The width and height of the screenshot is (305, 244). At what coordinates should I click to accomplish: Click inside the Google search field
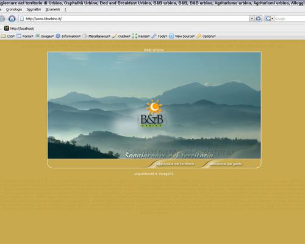[x=290, y=19]
